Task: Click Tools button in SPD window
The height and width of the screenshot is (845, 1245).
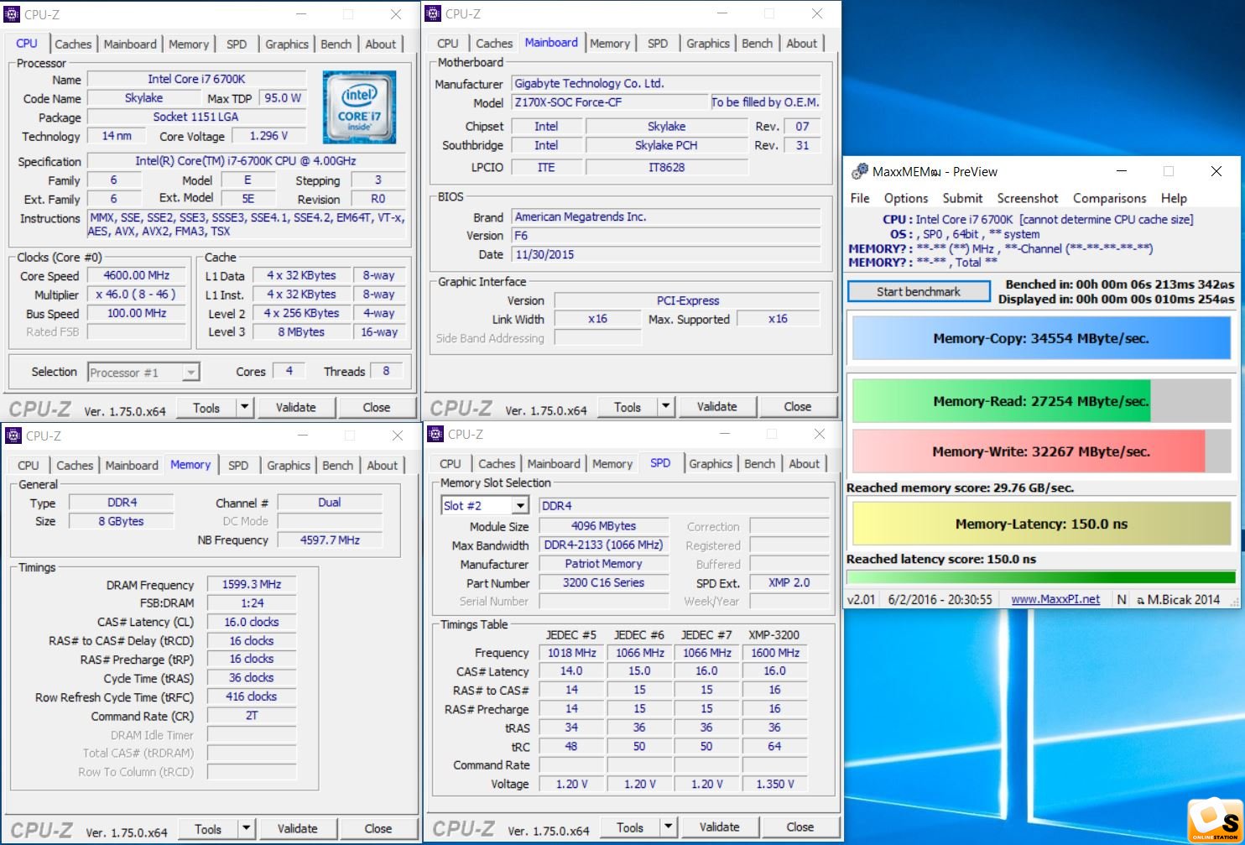Action: (x=629, y=827)
